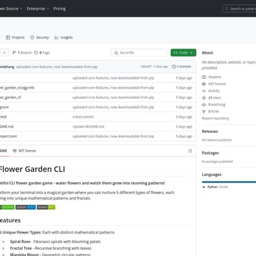
Task: Click the license MIT badge
Action: click(46, 207)
